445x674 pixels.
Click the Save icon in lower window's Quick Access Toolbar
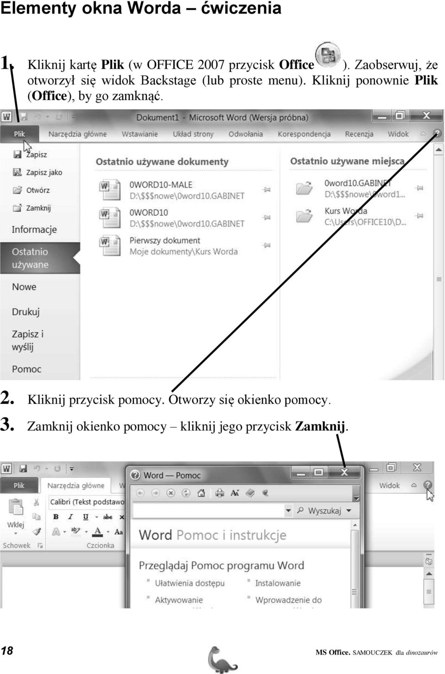[x=23, y=468]
